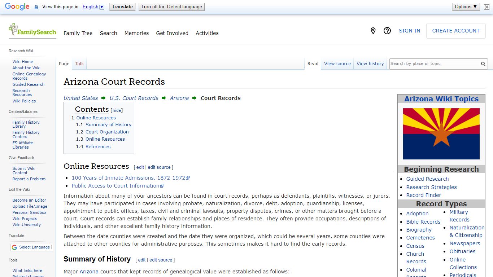Image resolution: width=493 pixels, height=277 pixels.
Task: Open FS Affiliate Libraries link
Action: point(23,145)
